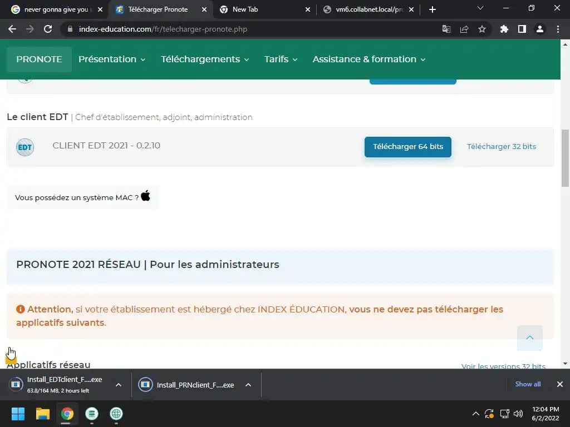The height and width of the screenshot is (427, 570).
Task: Open network status tray icon
Action: click(x=504, y=414)
